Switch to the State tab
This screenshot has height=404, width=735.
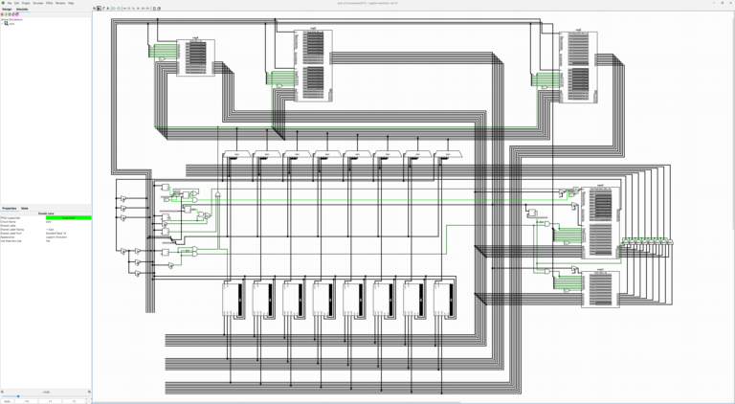25,208
